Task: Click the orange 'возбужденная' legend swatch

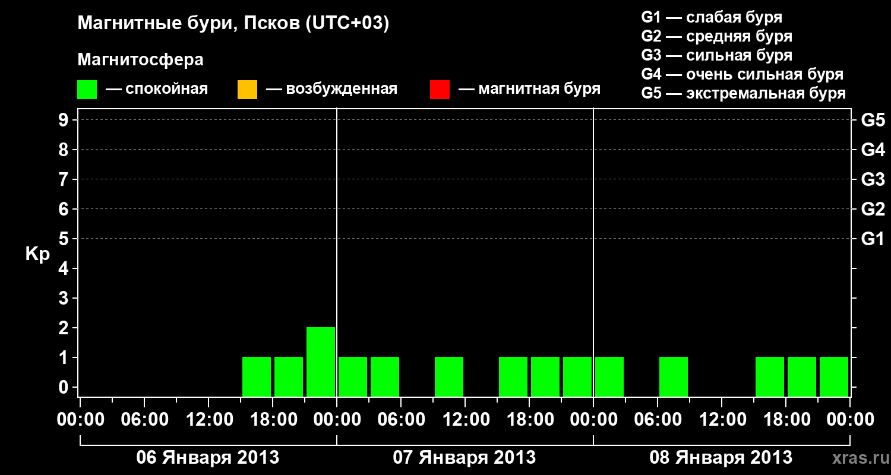Action: 247,90
